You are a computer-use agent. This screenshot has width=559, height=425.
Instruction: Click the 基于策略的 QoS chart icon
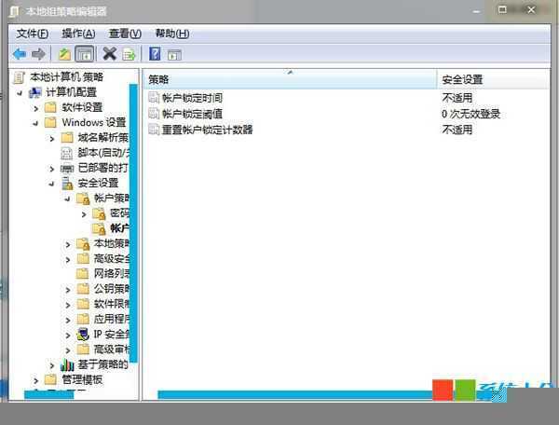point(67,364)
